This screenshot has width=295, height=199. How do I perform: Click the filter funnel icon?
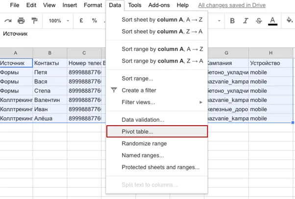[114, 90]
